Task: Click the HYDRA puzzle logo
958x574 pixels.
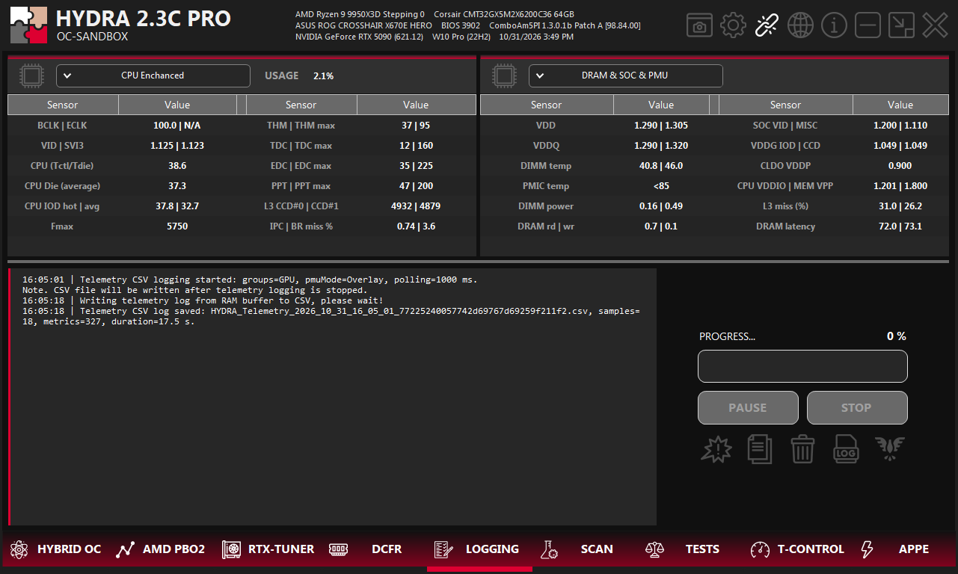Action: point(28,25)
